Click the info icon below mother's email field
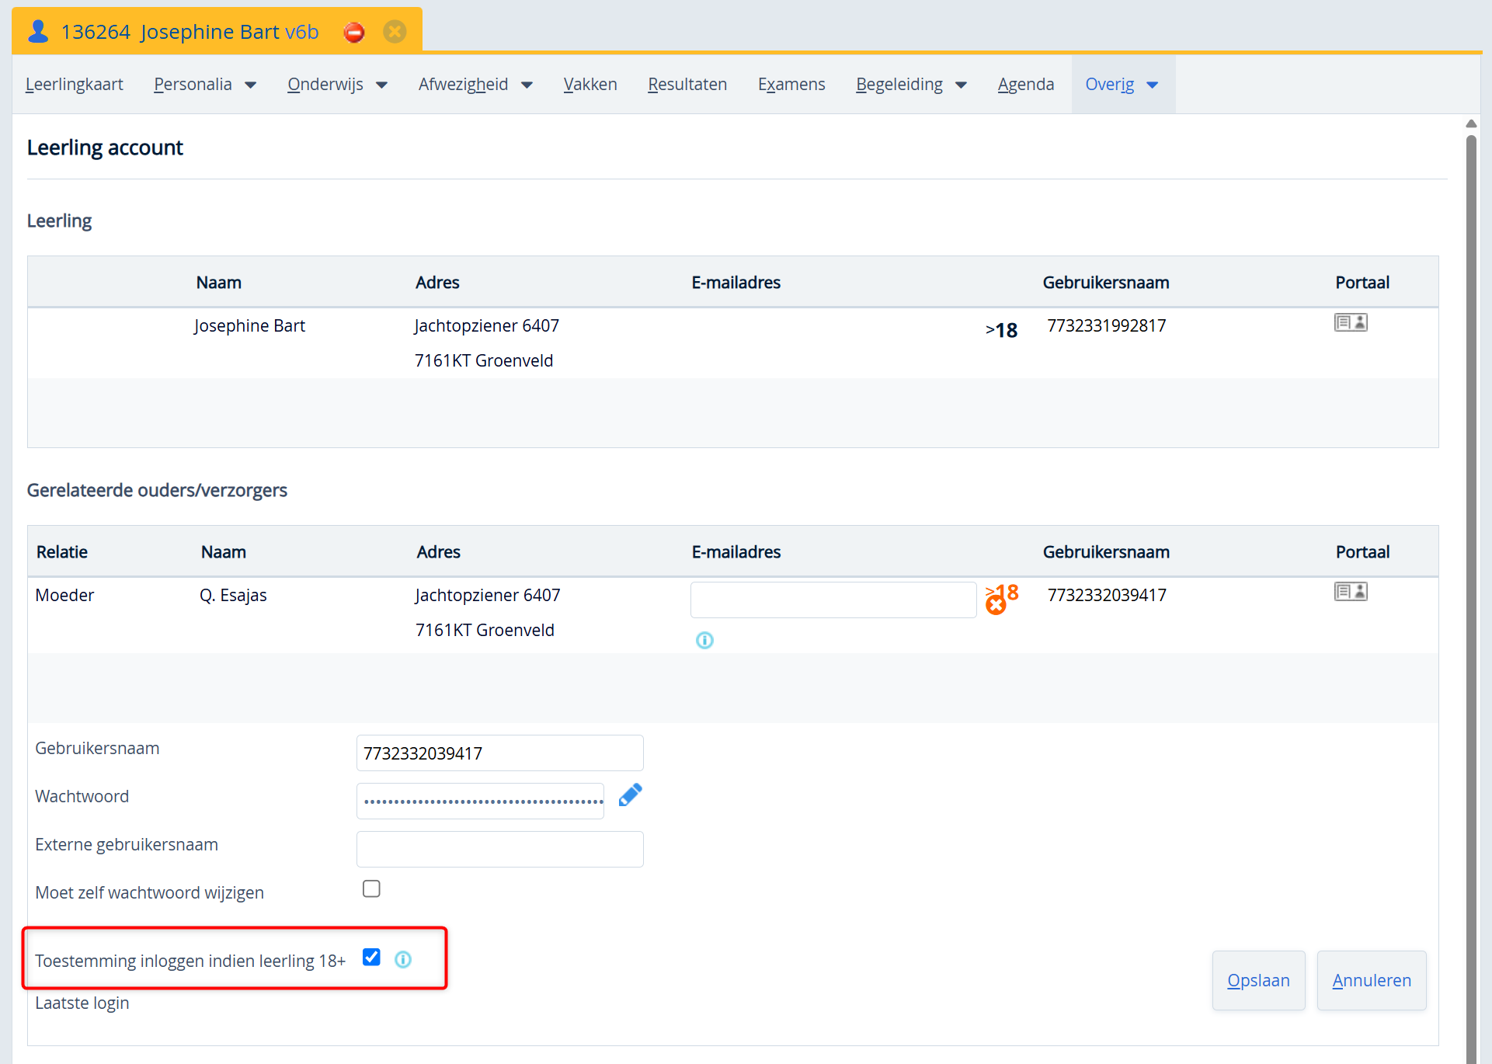Screen dimensions: 1492x1064 point(704,640)
